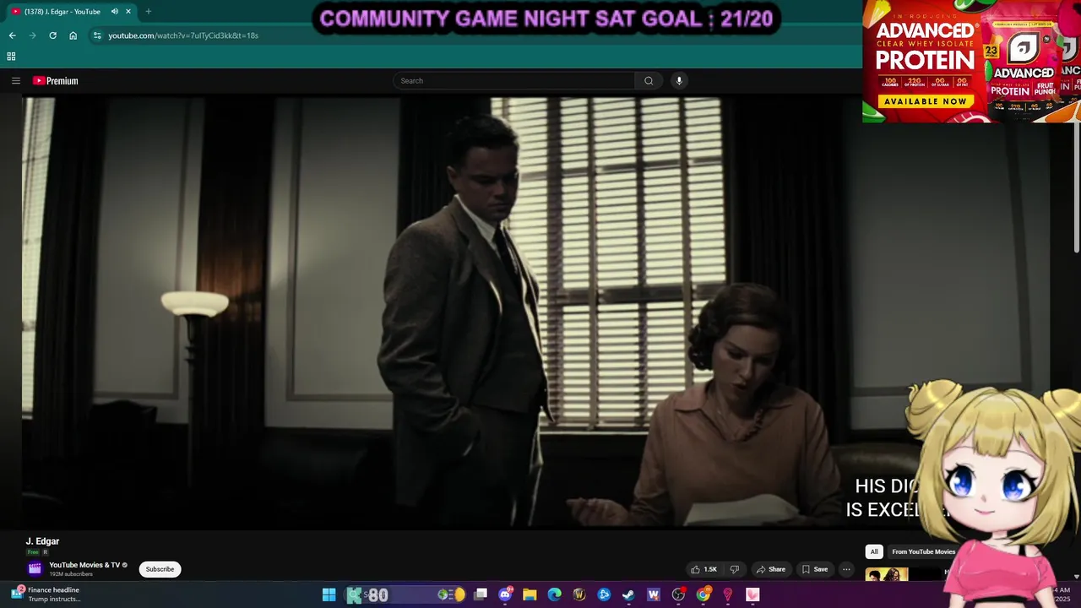Share the J. Edgar video
The height and width of the screenshot is (608, 1081).
(770, 569)
